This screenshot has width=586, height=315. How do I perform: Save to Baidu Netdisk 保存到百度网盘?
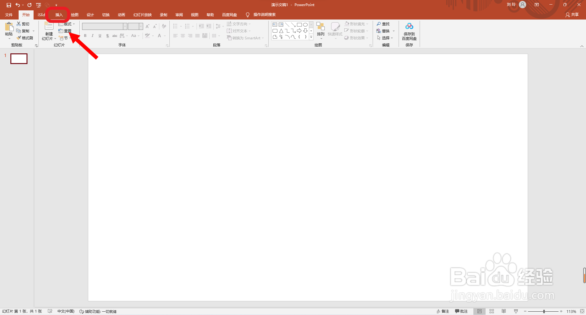pyautogui.click(x=409, y=31)
